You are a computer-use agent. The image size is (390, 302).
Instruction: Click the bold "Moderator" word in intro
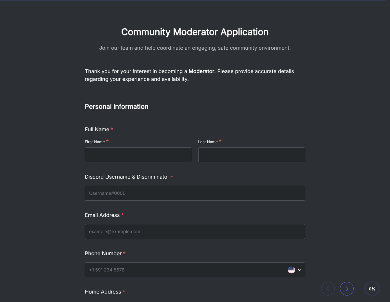pos(201,71)
